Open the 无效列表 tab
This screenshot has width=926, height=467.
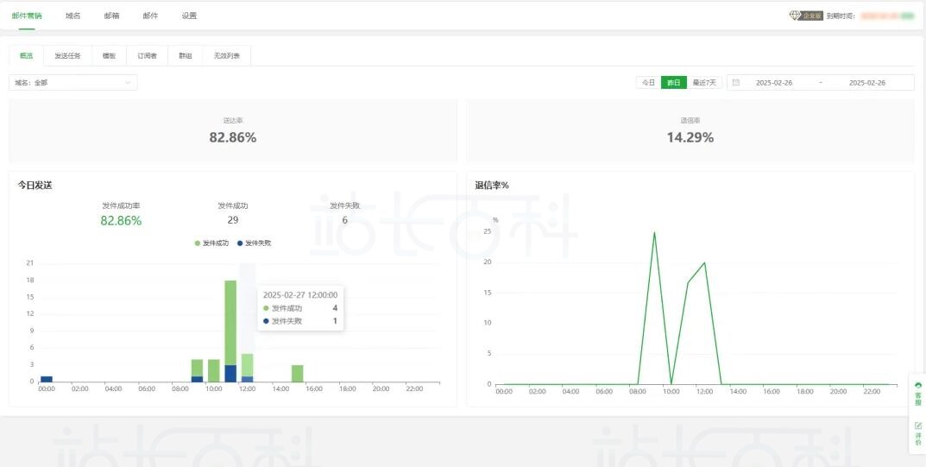[x=226, y=55]
